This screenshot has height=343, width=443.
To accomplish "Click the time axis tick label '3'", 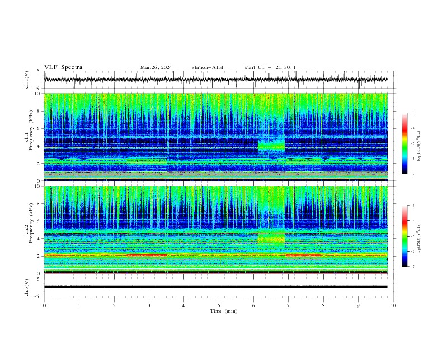I will (x=149, y=305).
